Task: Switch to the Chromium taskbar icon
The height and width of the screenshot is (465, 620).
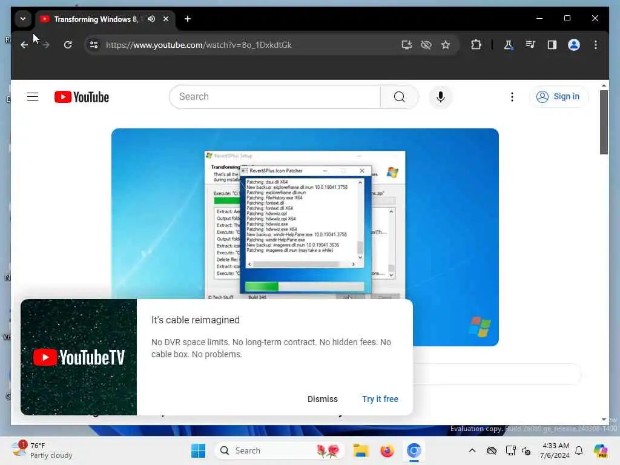Action: 414,450
